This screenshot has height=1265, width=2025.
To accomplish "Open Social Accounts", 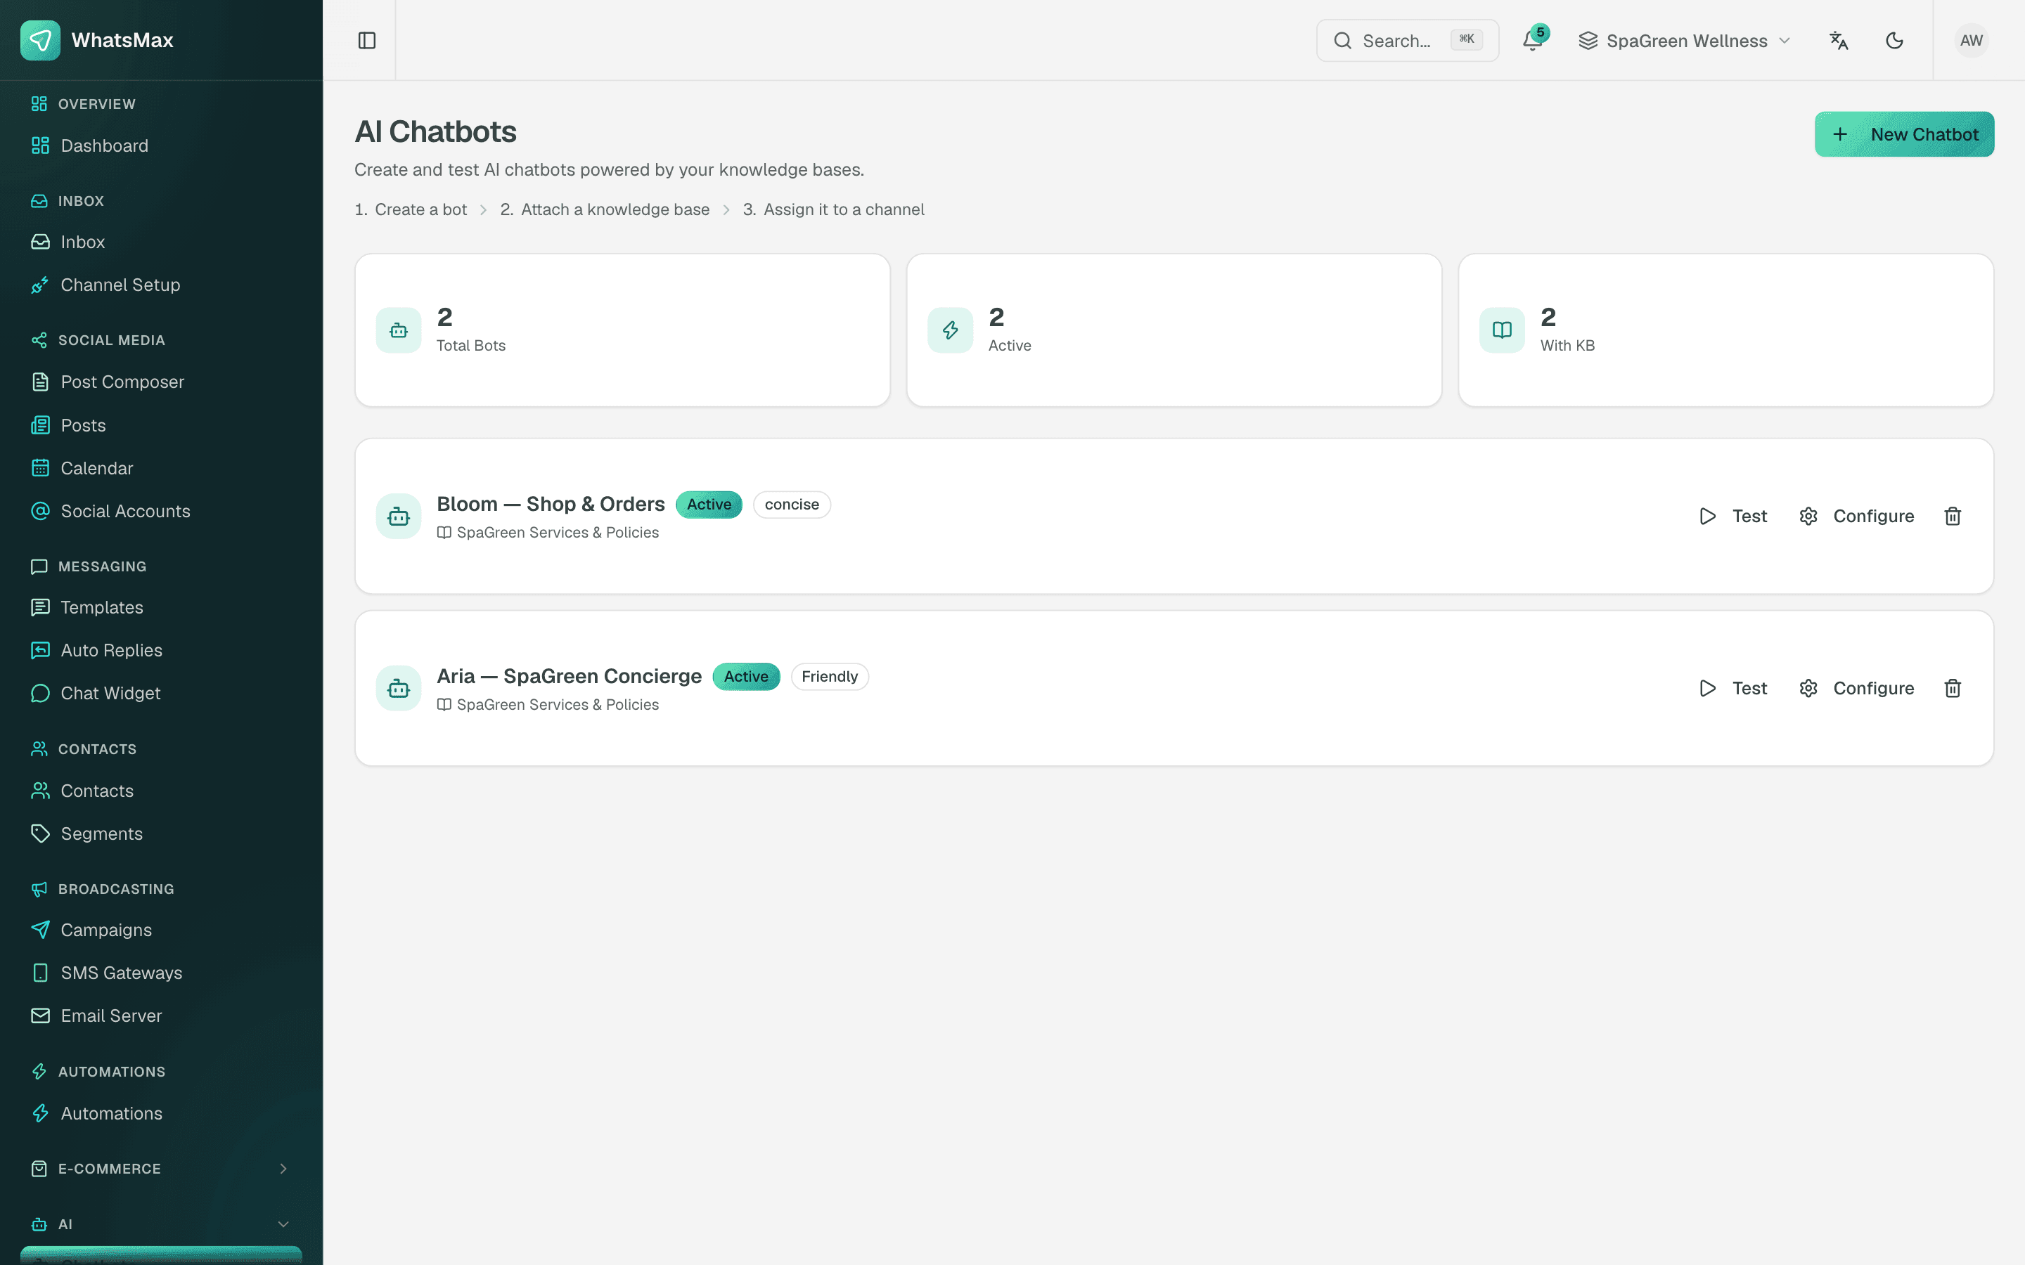I will [160, 511].
